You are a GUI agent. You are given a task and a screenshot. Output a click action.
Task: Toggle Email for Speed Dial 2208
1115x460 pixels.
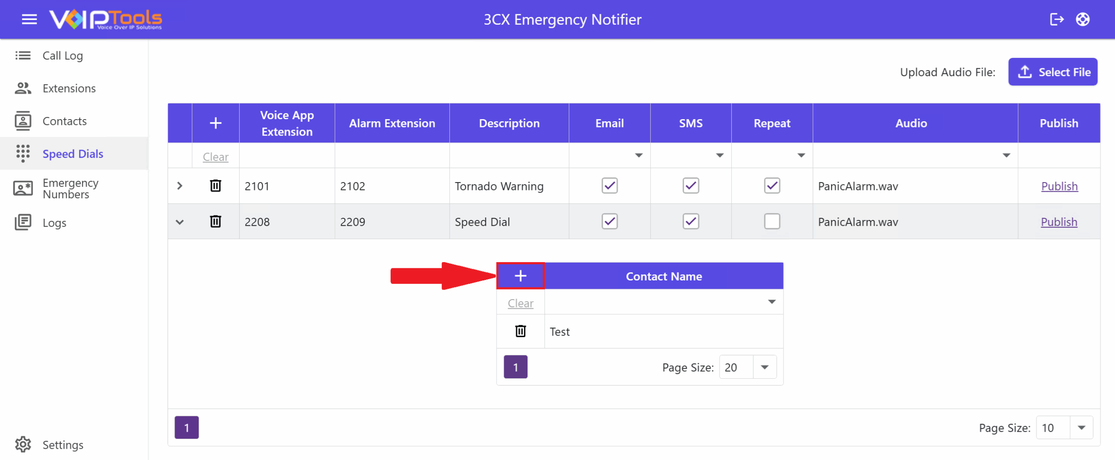(610, 221)
